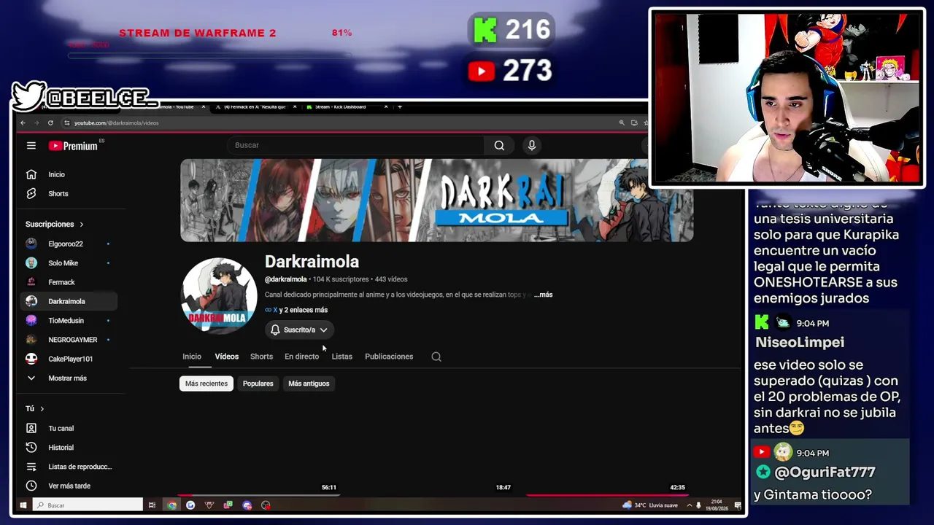The width and height of the screenshot is (934, 525).
Task: Select the channel Vídeos tab
Action: (x=226, y=357)
